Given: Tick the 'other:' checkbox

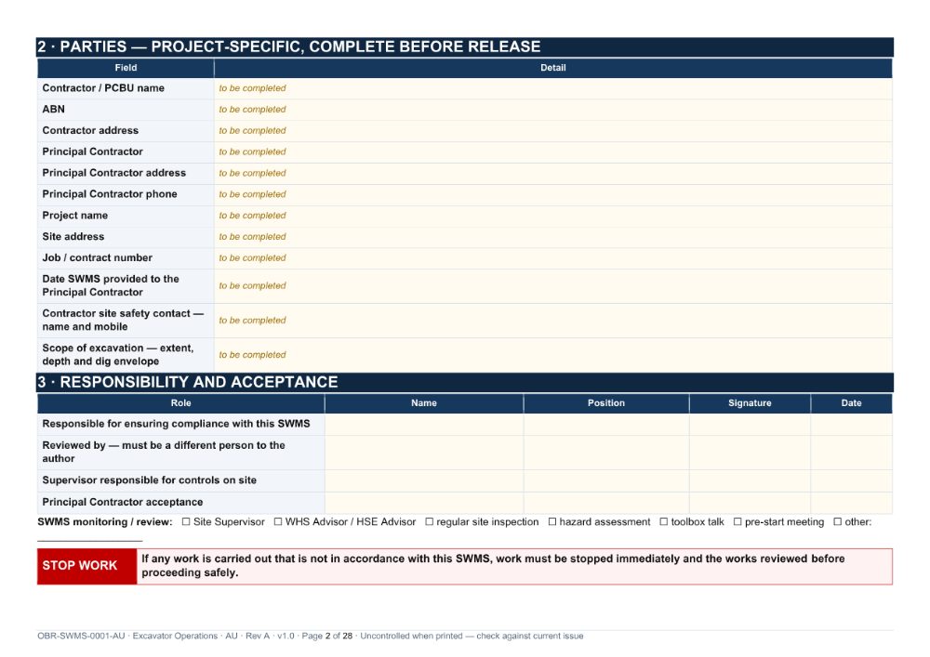Looking at the screenshot, I should click(838, 522).
